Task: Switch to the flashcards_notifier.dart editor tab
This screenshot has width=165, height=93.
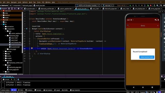Action: pos(47,9)
